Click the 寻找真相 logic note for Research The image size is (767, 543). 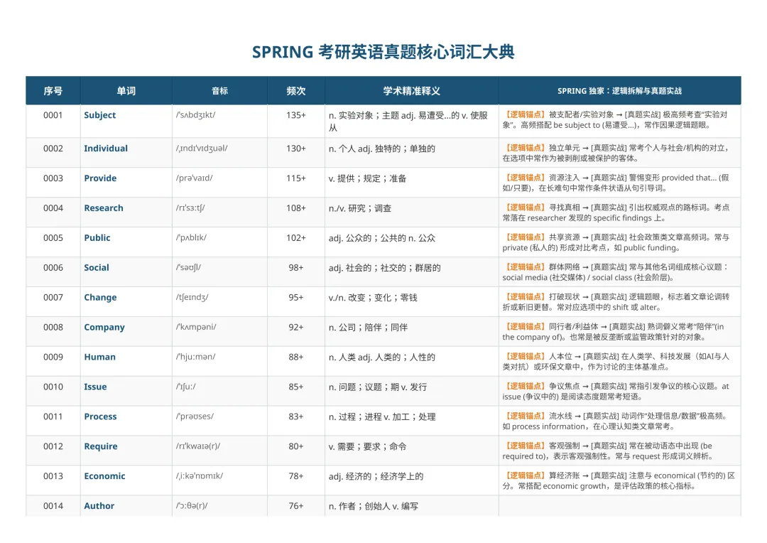pos(616,213)
